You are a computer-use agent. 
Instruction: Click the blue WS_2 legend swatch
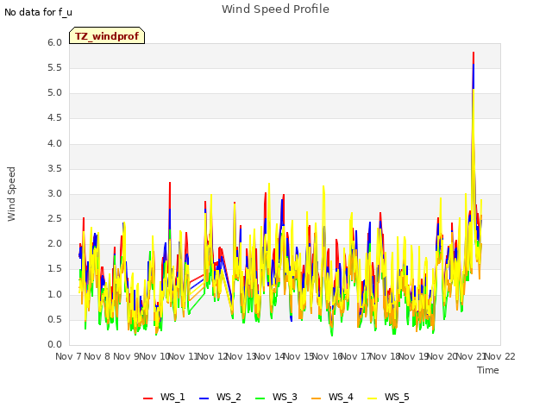point(204,398)
